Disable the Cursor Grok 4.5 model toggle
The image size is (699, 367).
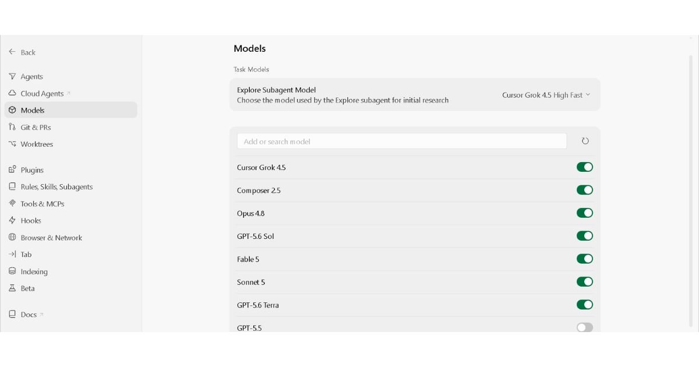[x=585, y=167]
